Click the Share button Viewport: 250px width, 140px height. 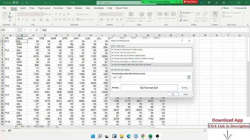pos(225,8)
